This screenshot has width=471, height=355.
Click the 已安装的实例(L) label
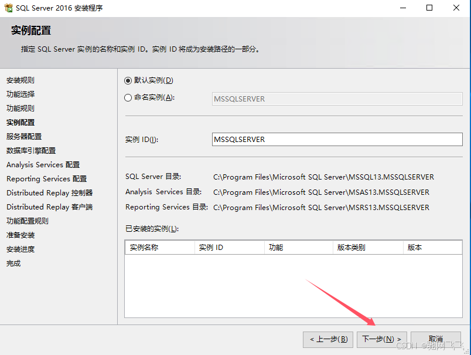coord(152,229)
